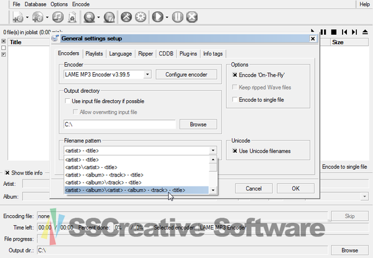
Task: Switch to the Plug-ins tab
Action: click(188, 53)
